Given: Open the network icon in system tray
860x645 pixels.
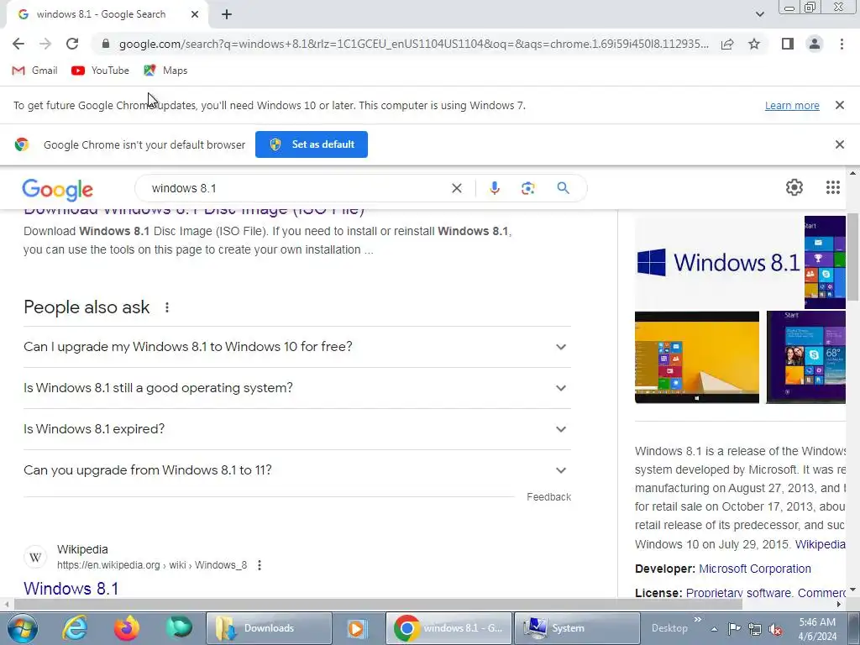Looking at the screenshot, I should (x=755, y=629).
